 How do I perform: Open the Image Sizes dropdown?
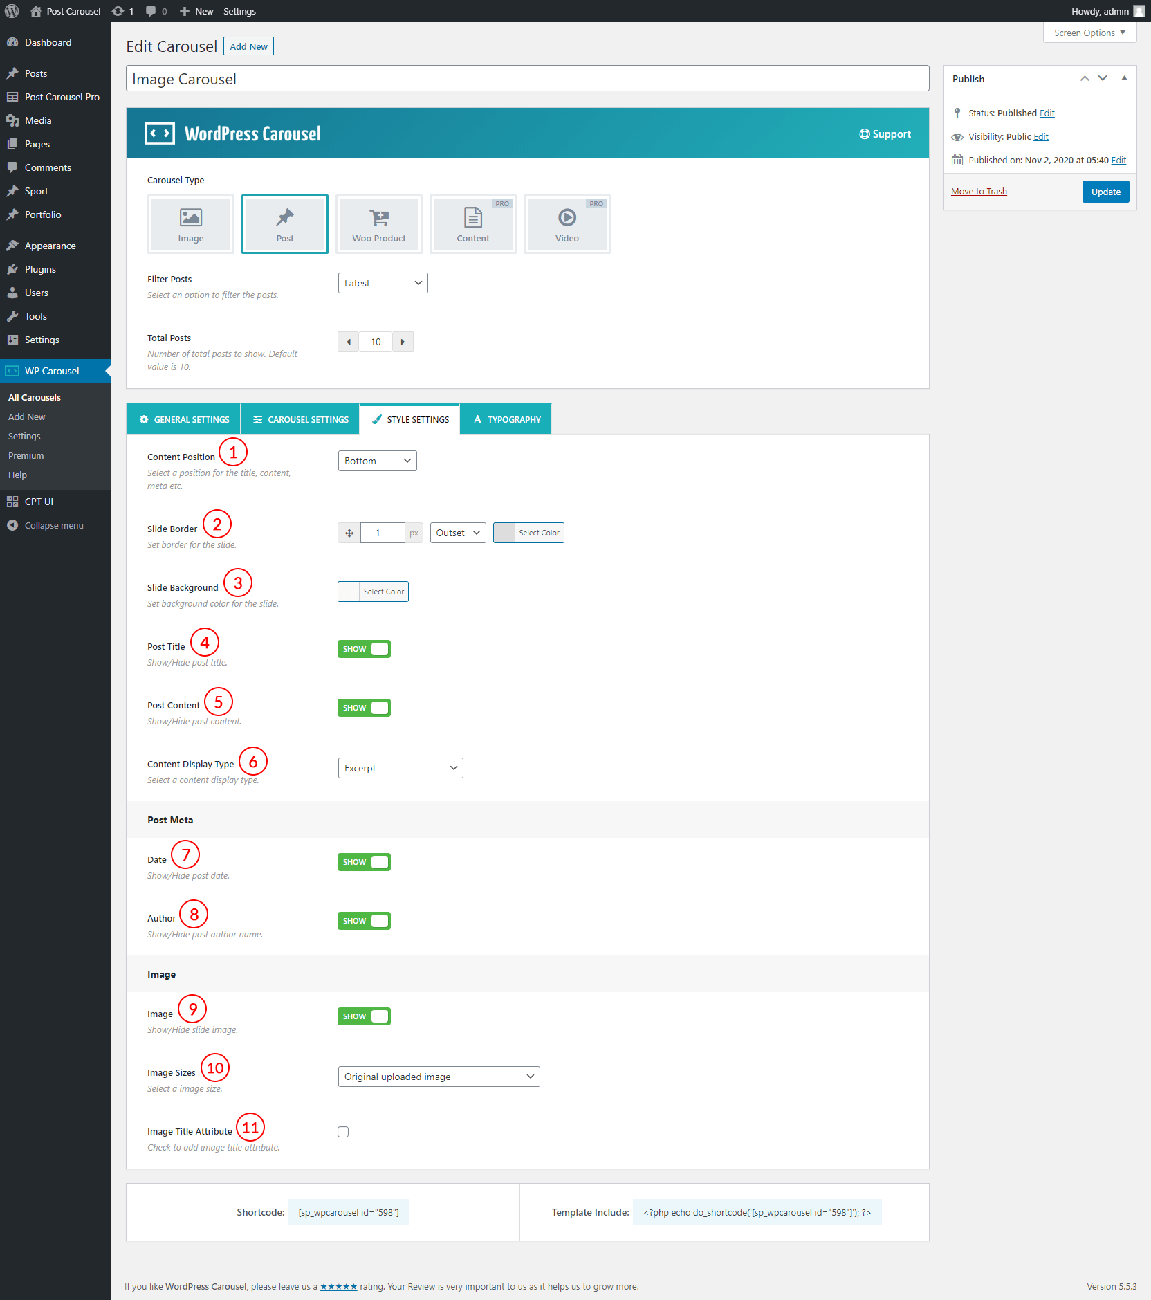(439, 1077)
